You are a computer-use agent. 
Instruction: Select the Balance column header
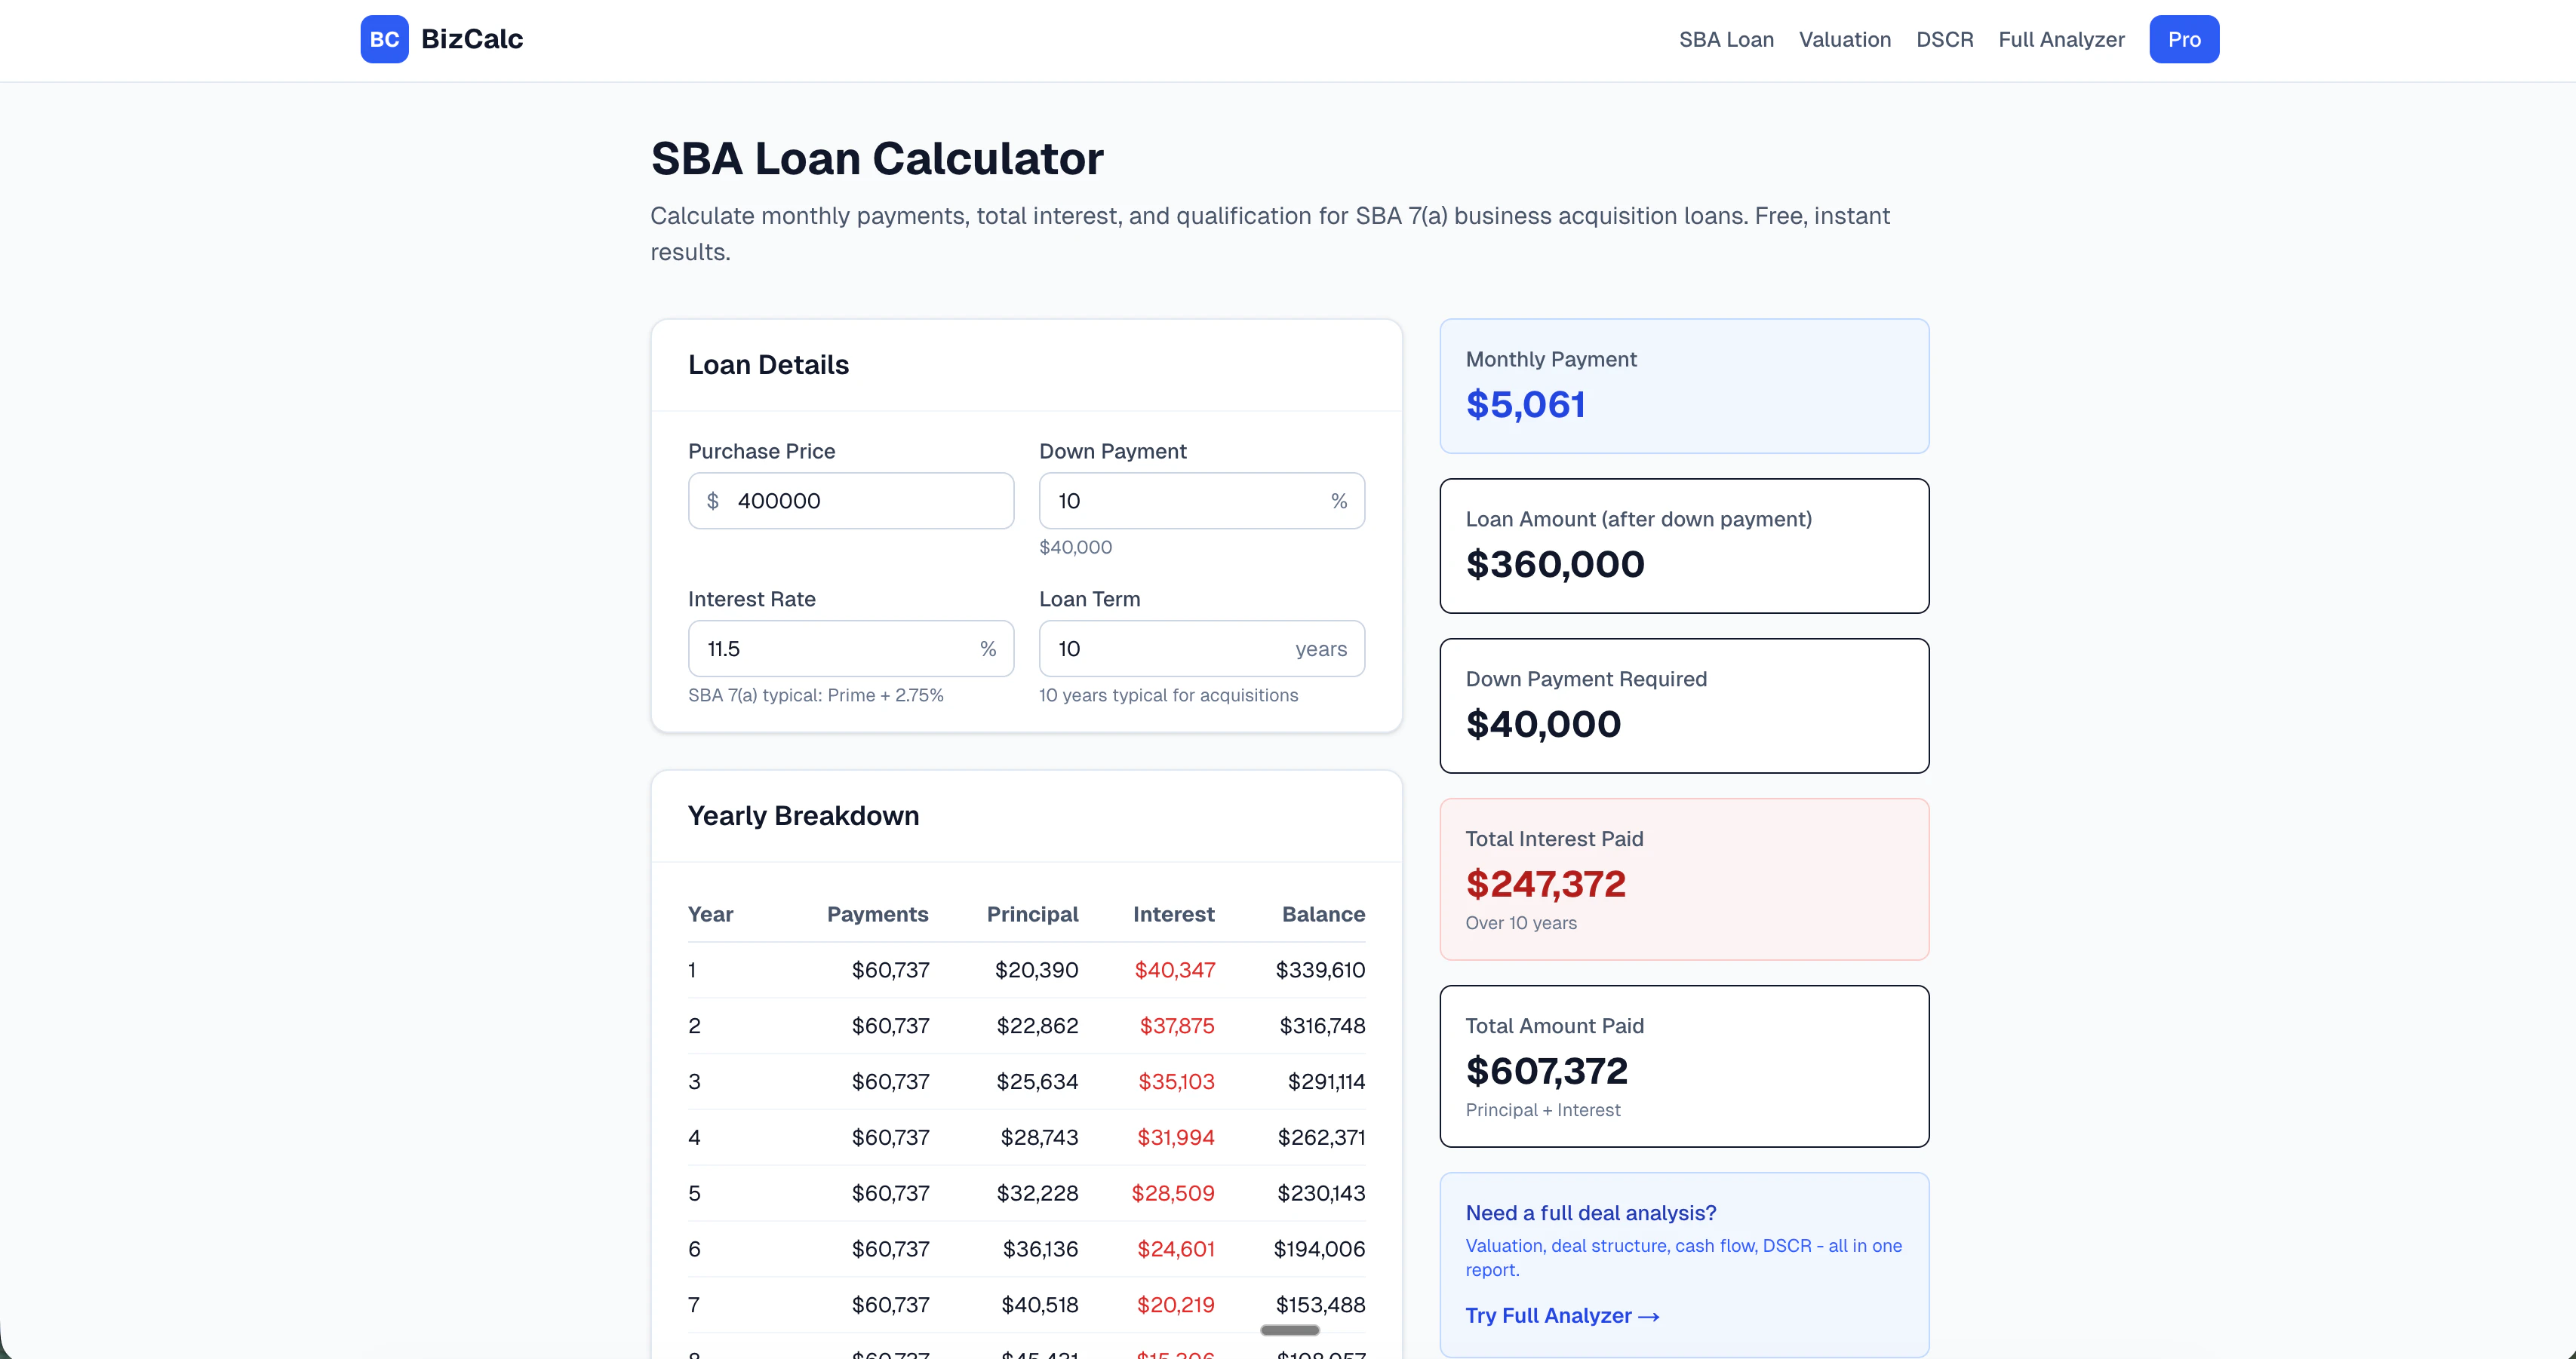[1323, 914]
